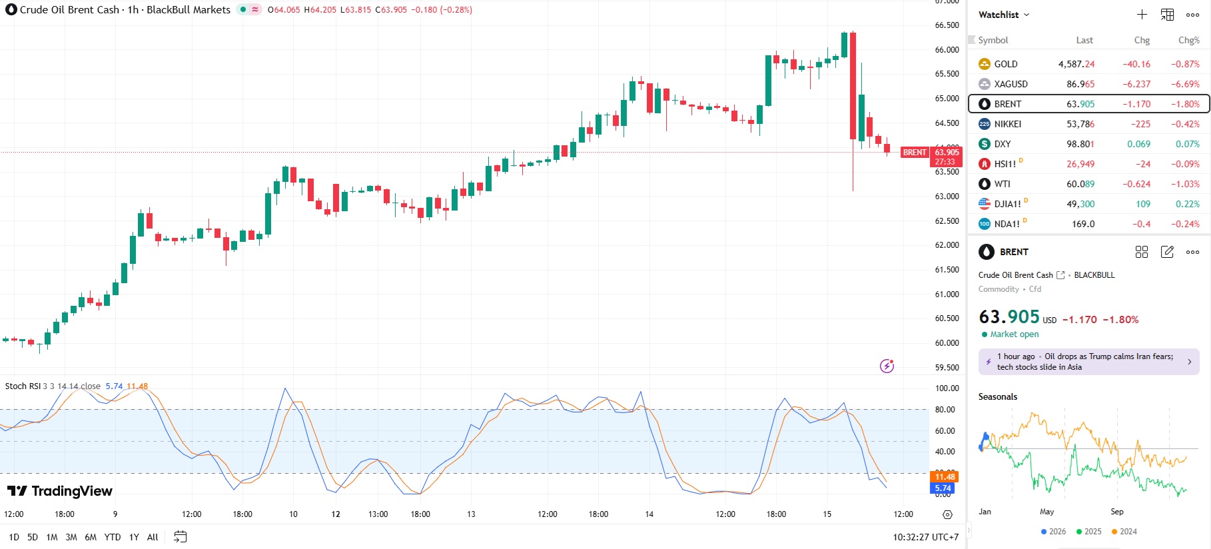Open the watchlist header three-dot menu
This screenshot has width=1211, height=549.
coord(1192,15)
